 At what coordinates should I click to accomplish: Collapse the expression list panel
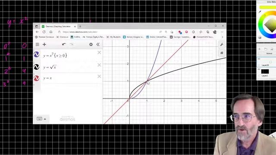98,44
